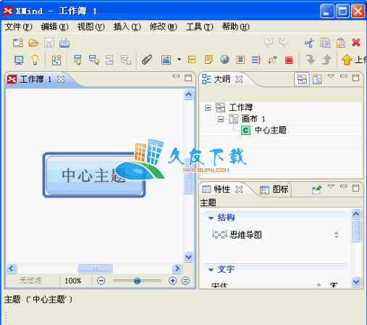Open the 文件 menu
This screenshot has height=325, width=367.
click(18, 27)
